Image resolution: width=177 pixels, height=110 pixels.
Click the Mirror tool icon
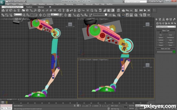(110, 15)
